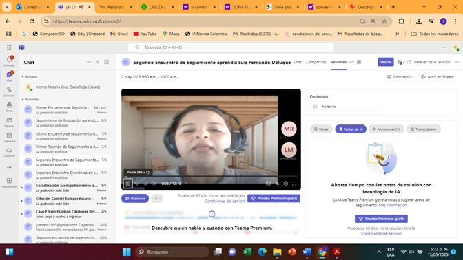
Task: Open the Compartir dropdown
Action: coord(400,76)
